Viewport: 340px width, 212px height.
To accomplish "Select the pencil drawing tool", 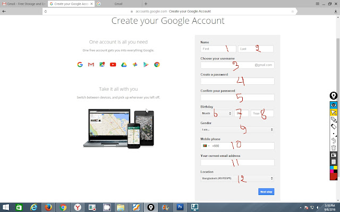I will [333, 119].
